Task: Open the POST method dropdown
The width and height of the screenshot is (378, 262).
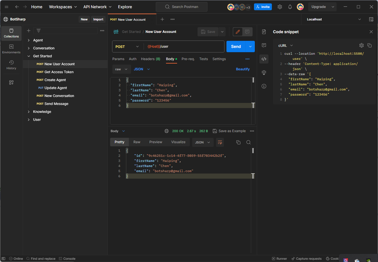Action: [127, 47]
